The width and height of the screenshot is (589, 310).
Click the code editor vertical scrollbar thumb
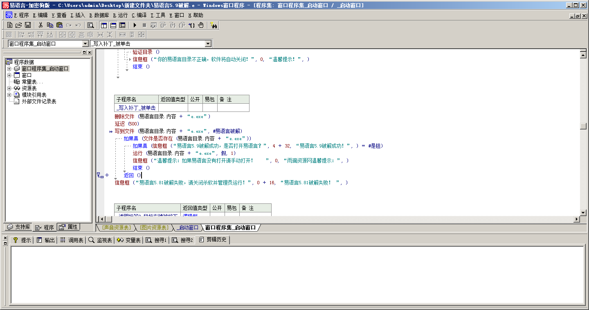tap(583, 126)
